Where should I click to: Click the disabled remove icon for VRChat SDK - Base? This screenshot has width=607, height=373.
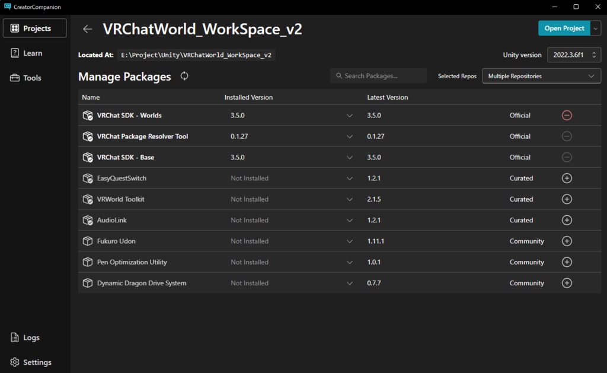(567, 157)
